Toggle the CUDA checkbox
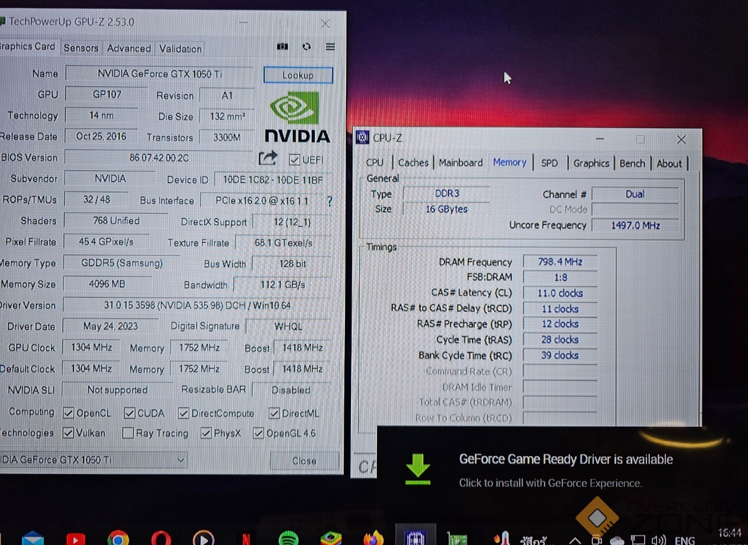 [x=129, y=413]
